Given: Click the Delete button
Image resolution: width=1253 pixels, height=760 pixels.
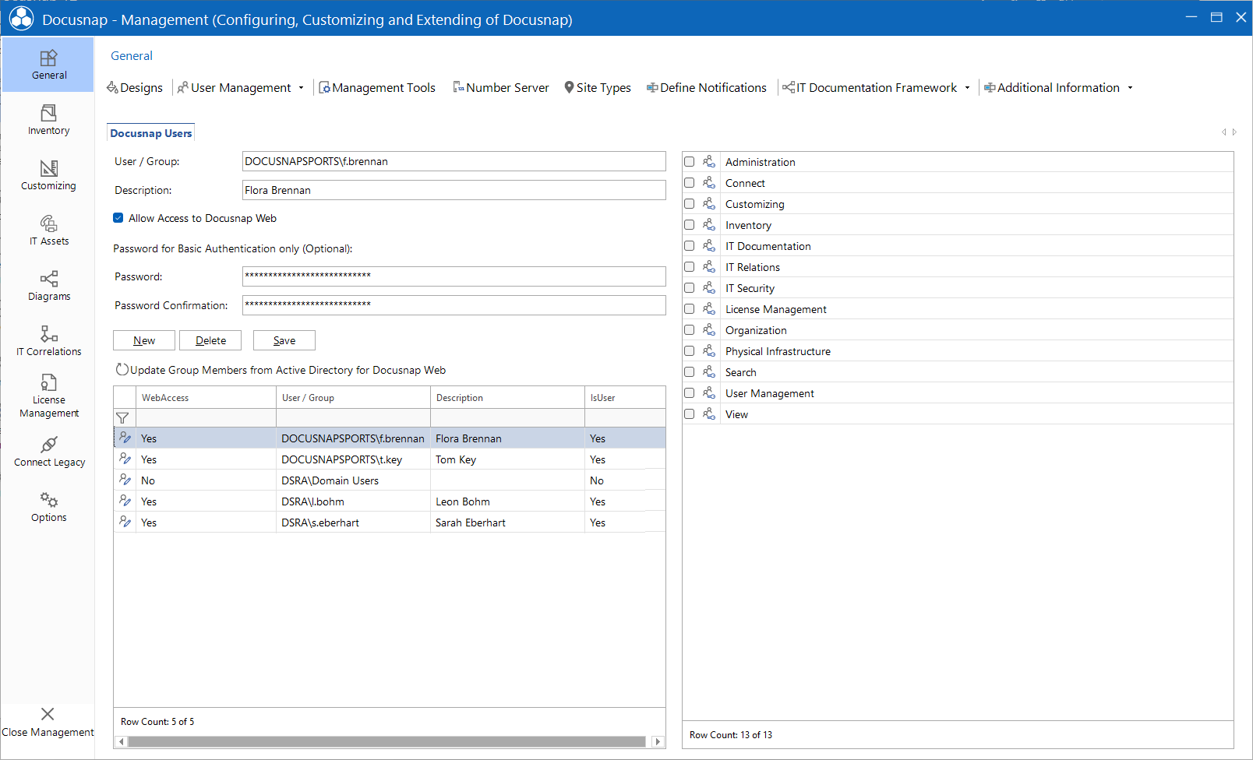Looking at the screenshot, I should coord(210,340).
